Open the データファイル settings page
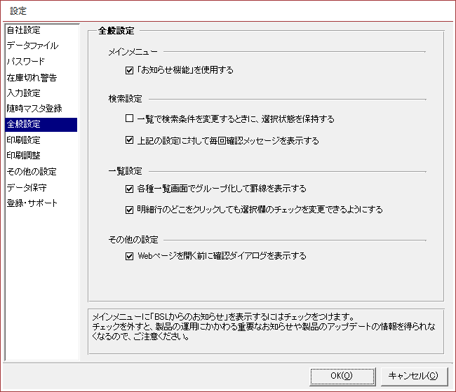 coord(32,46)
